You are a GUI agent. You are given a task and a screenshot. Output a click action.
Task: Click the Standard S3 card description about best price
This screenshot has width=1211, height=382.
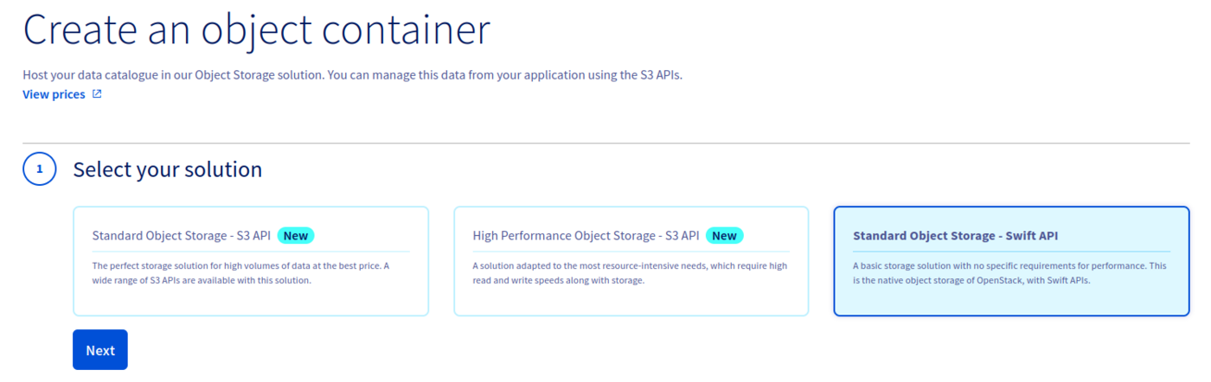(x=240, y=273)
